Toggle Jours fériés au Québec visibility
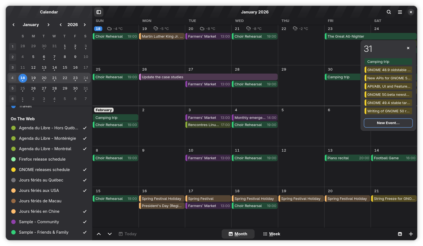Image resolution: width=423 pixels, height=246 pixels. point(85,180)
